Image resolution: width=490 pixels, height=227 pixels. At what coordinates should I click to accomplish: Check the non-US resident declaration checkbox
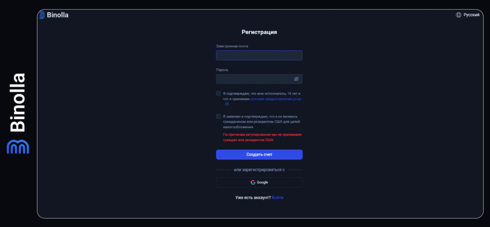218,116
